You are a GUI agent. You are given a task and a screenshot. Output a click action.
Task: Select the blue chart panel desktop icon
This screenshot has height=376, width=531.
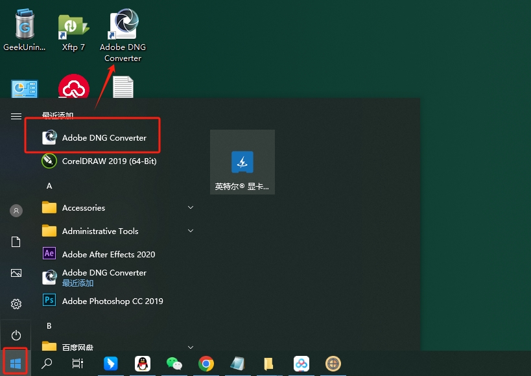pyautogui.click(x=25, y=89)
